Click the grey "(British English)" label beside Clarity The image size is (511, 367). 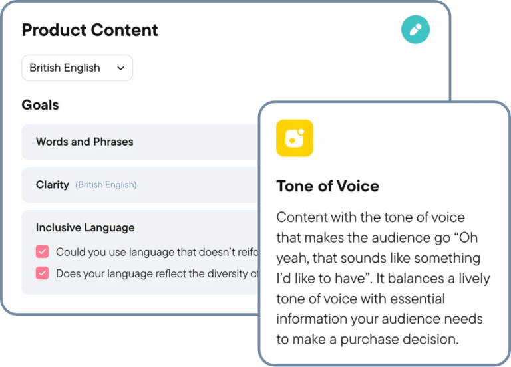tap(106, 185)
